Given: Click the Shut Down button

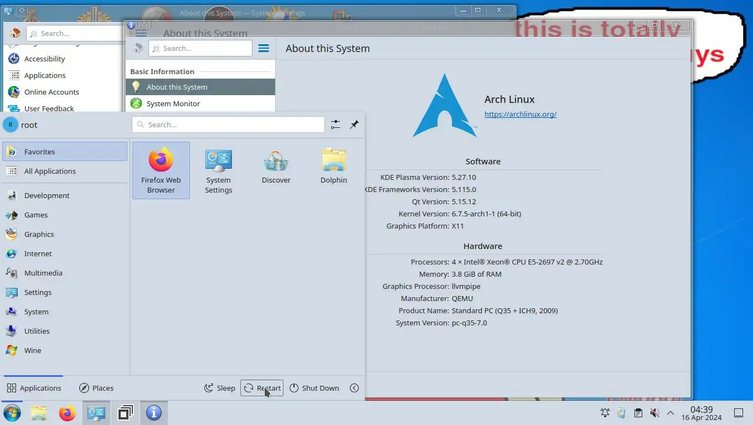Looking at the screenshot, I should click(x=314, y=388).
